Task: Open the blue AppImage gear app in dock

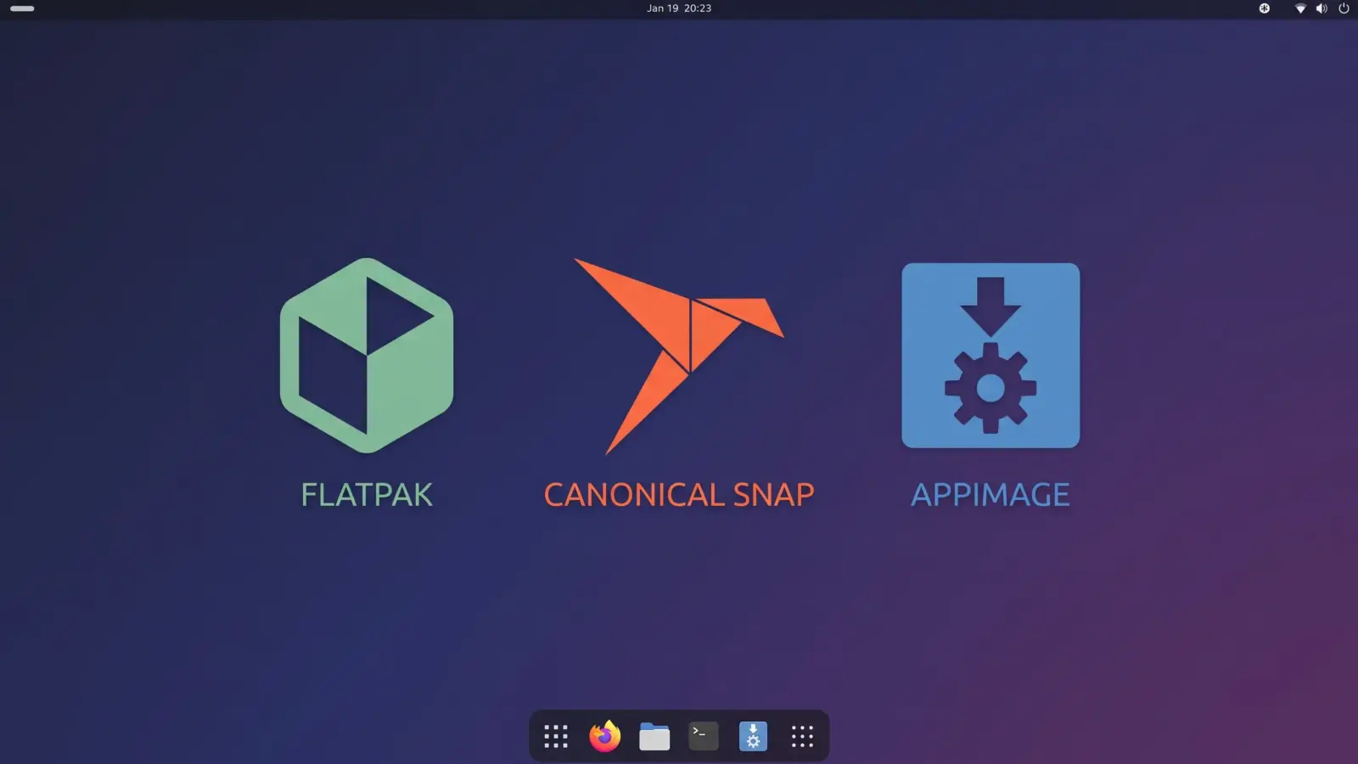Action: click(x=753, y=736)
